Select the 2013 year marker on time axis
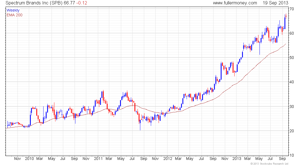305x166 pixels. tap(237, 159)
